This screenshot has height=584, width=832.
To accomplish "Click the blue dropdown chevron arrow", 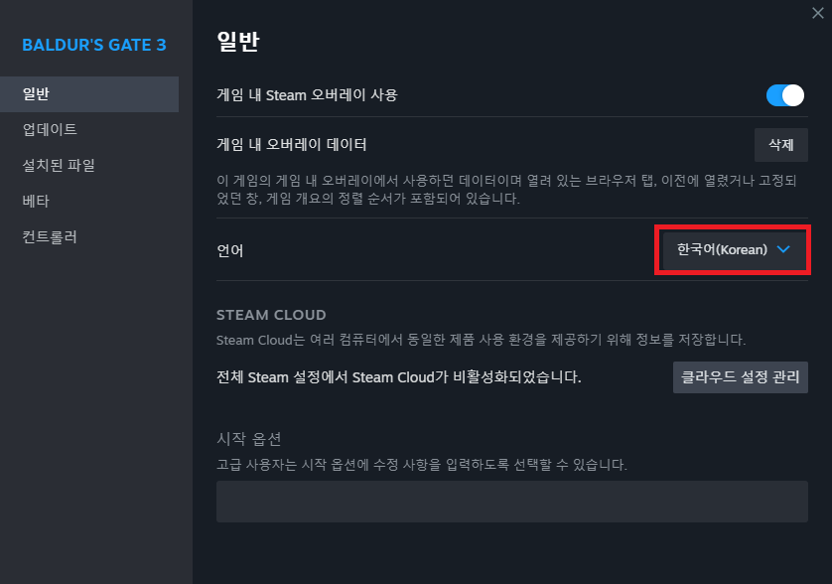I will coord(783,250).
